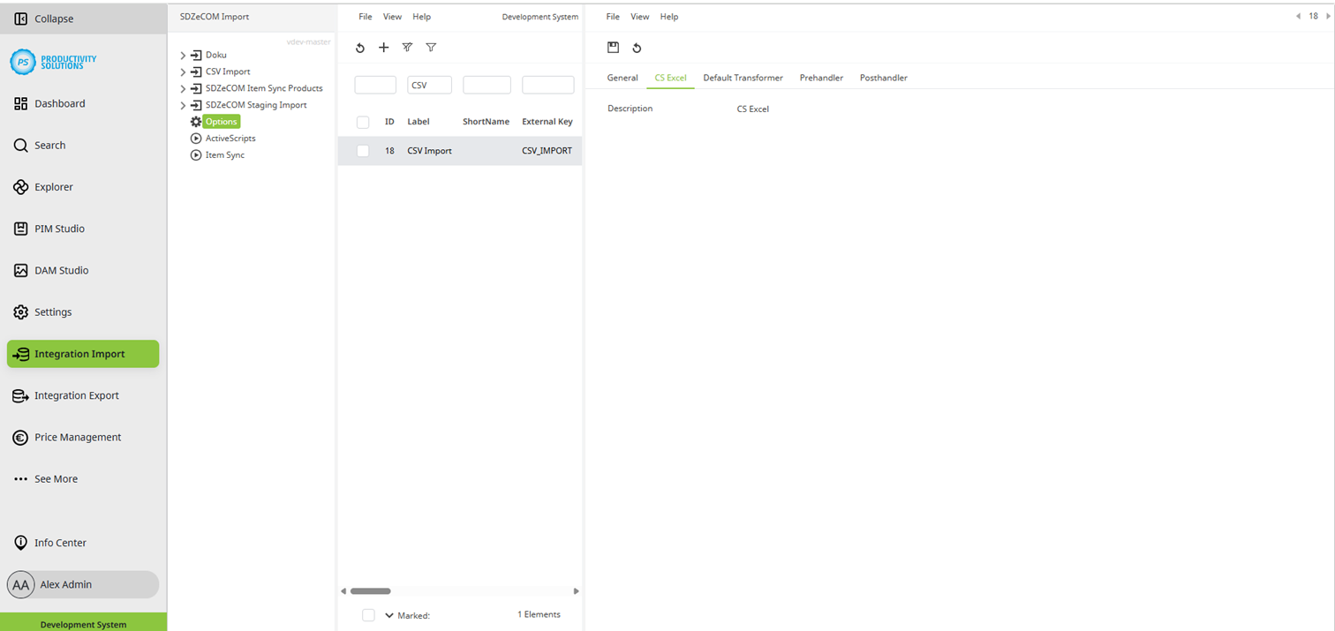The image size is (1335, 631).
Task: Open the View menu
Action: 392,16
